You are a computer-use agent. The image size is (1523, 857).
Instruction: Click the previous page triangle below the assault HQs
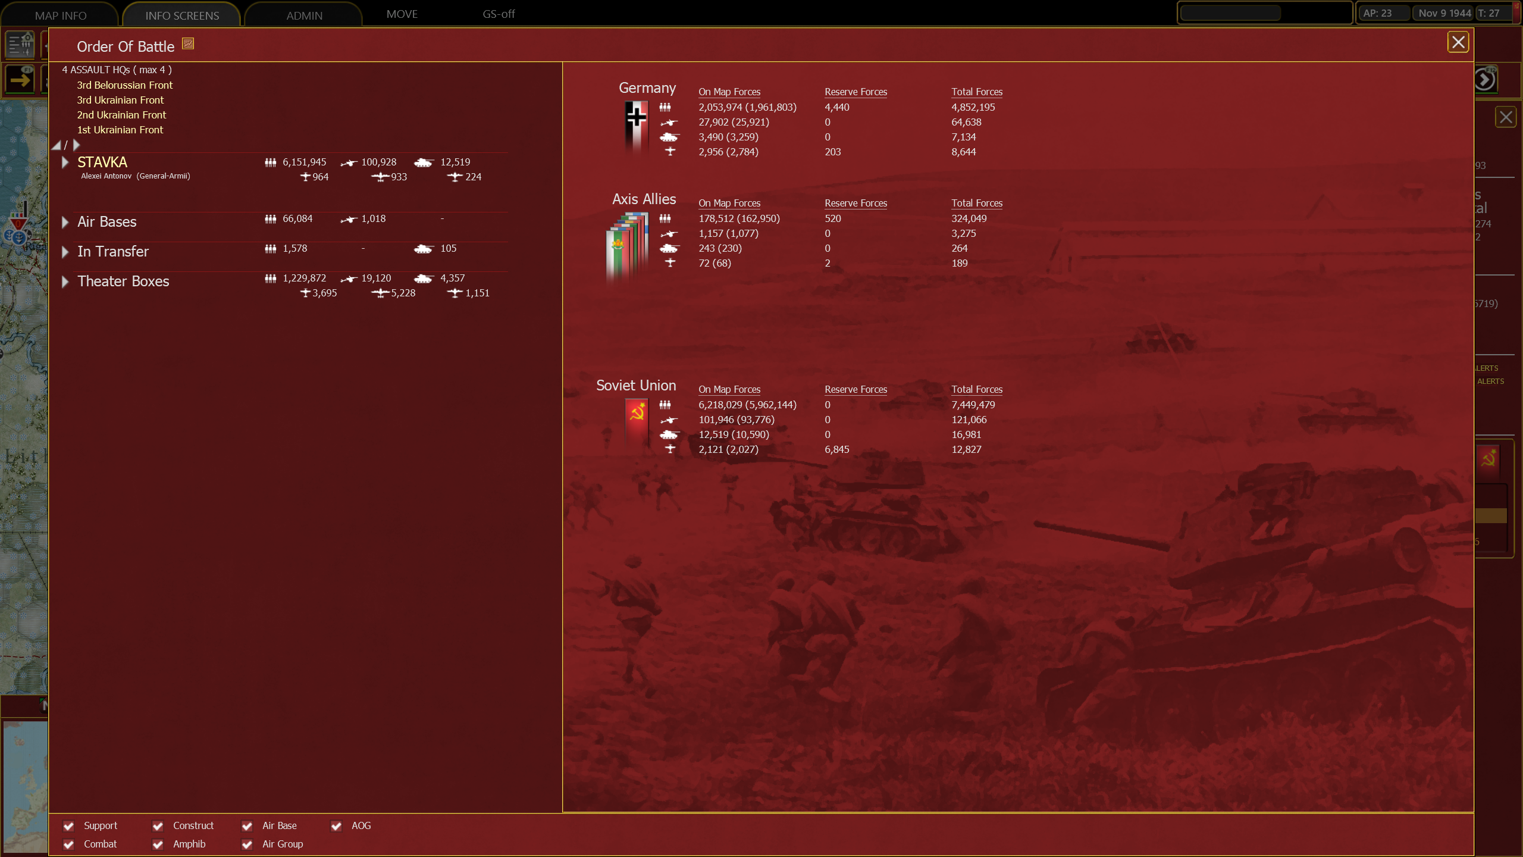point(57,145)
